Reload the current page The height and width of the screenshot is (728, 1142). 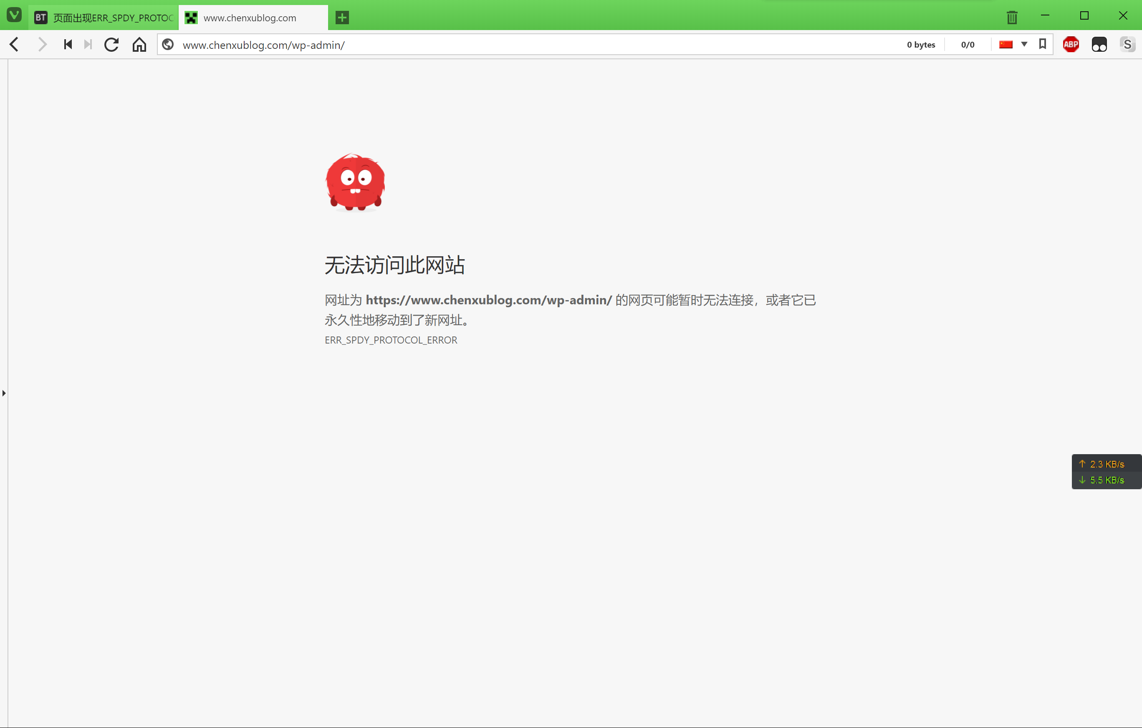tap(111, 44)
